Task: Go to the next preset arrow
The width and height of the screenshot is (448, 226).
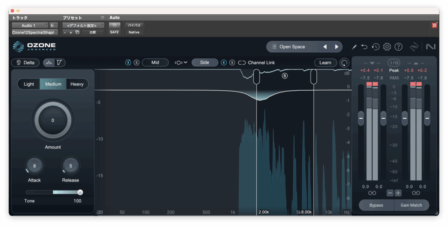Action: point(336,47)
